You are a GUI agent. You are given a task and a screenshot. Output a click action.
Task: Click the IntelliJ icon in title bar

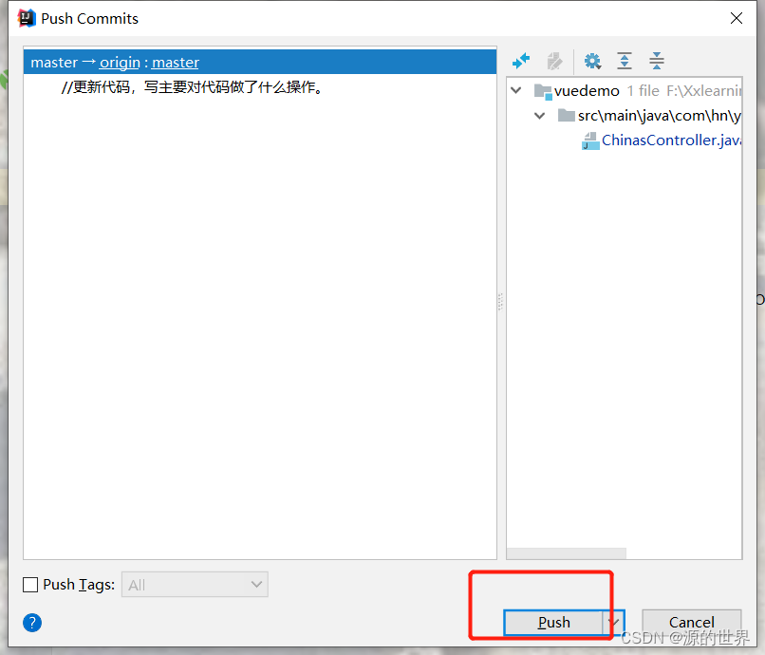pyautogui.click(x=27, y=18)
